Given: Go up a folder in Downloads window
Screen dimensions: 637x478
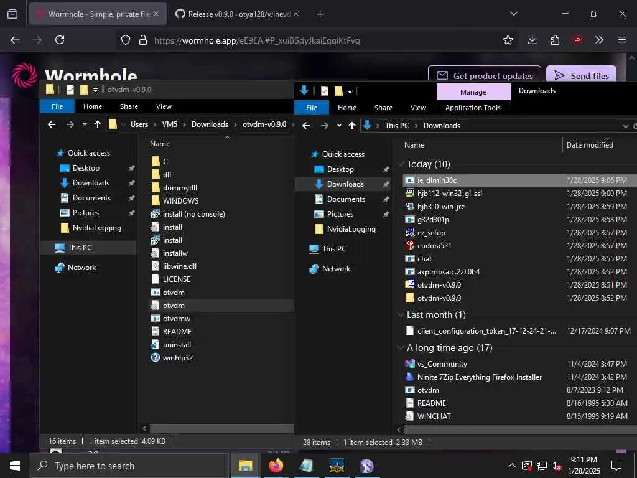Looking at the screenshot, I should pos(352,126).
